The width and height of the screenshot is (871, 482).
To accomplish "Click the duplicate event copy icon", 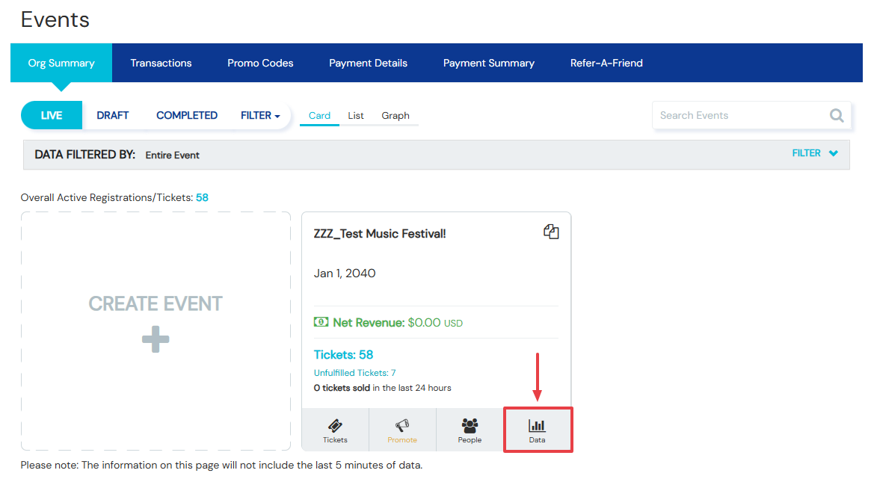I will pyautogui.click(x=551, y=232).
